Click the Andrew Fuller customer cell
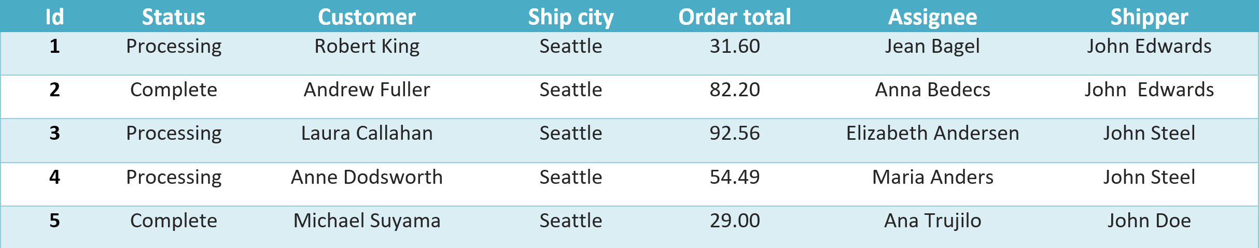 pos(367,90)
